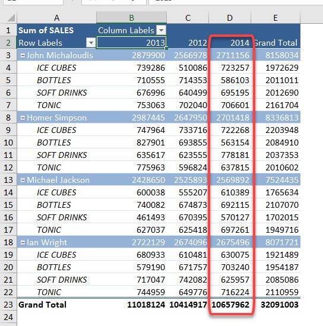
Task: Select ICE CUBES label in row 19
Action: (x=56, y=255)
